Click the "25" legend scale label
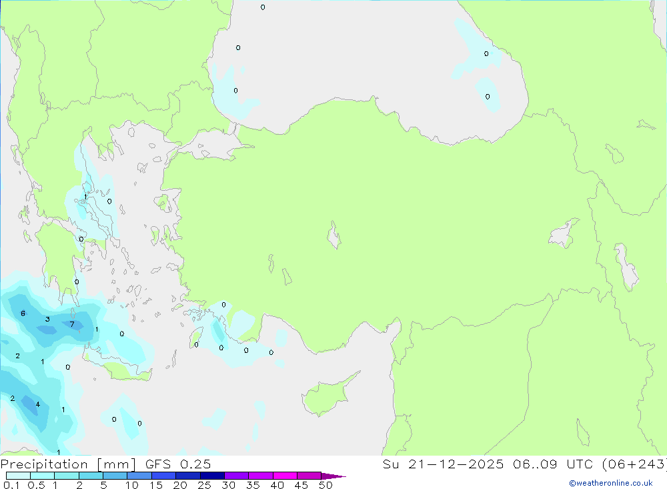The height and width of the screenshot is (489, 667). (205, 485)
